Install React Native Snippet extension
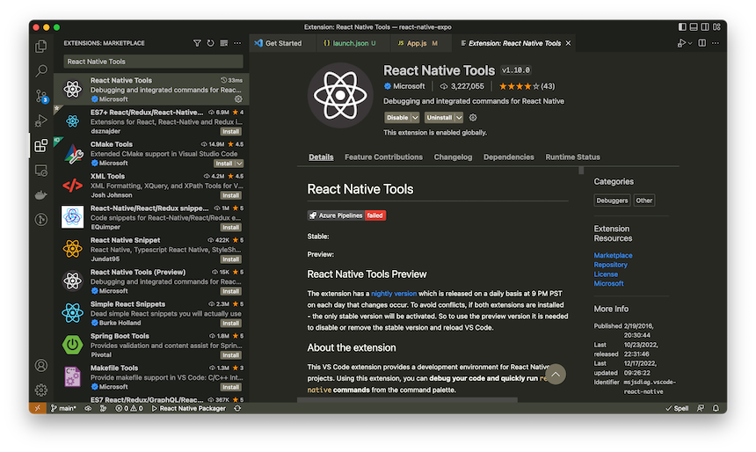 point(231,259)
